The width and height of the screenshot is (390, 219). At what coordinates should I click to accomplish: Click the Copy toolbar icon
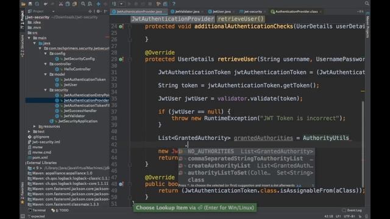pos(68,4)
